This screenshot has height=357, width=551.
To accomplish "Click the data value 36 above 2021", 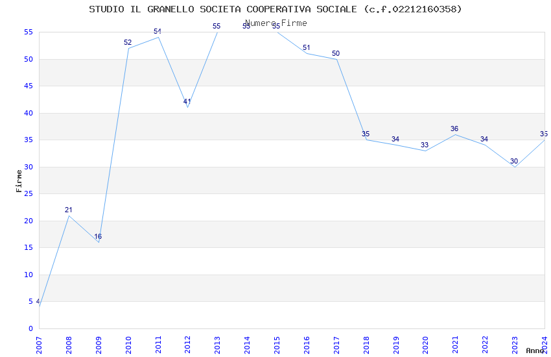I will 454,129.
